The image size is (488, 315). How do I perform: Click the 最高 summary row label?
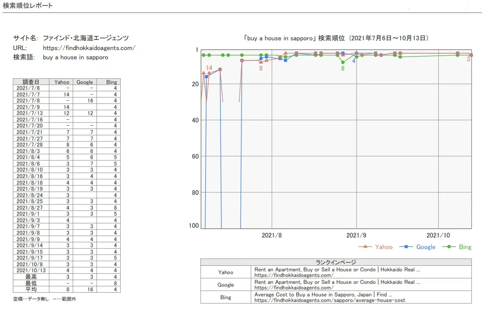31,277
